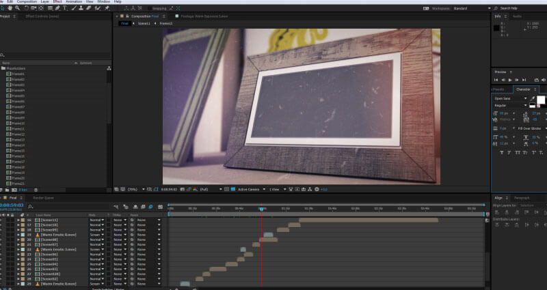Open the Workspace Standard dropdown

(466, 8)
